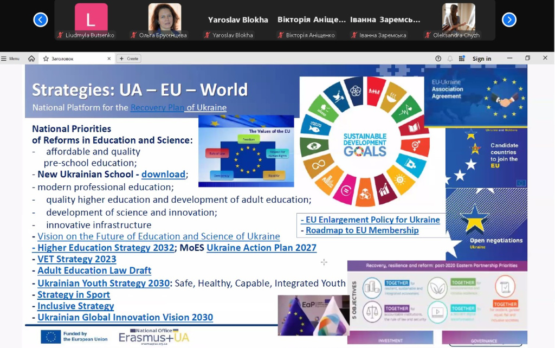555x348 pixels.
Task: Click the EaP flags photo
Action: (x=313, y=315)
